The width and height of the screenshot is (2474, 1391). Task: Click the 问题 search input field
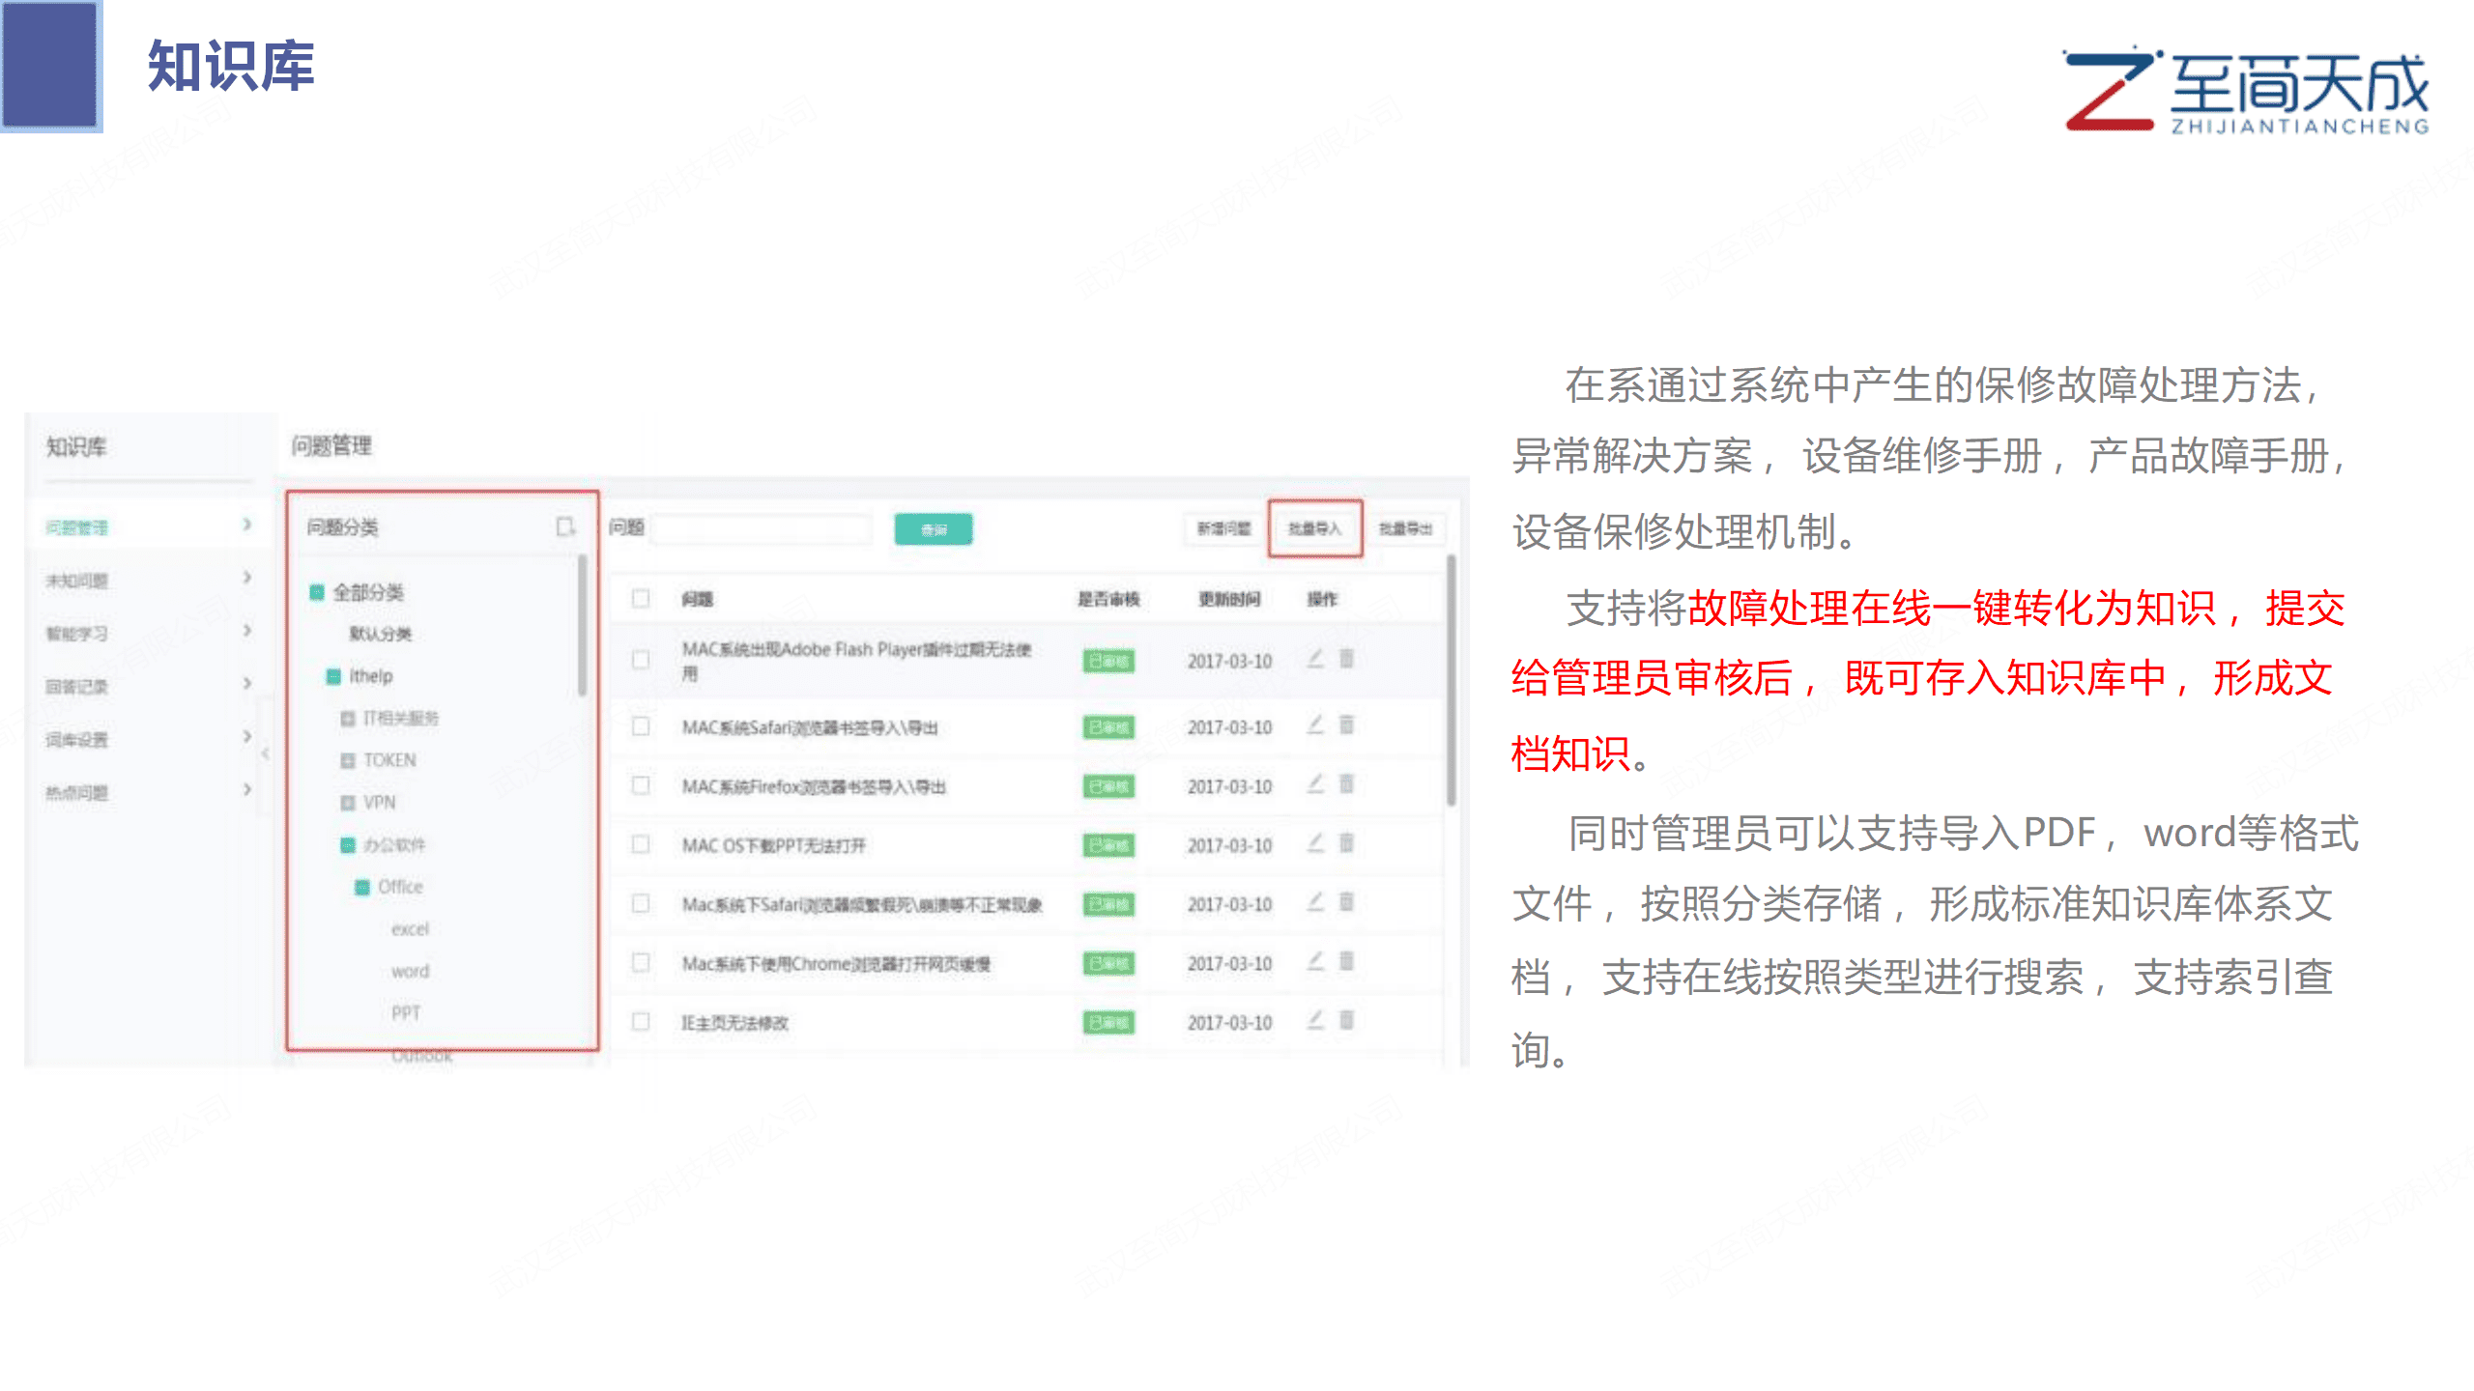coord(761,528)
